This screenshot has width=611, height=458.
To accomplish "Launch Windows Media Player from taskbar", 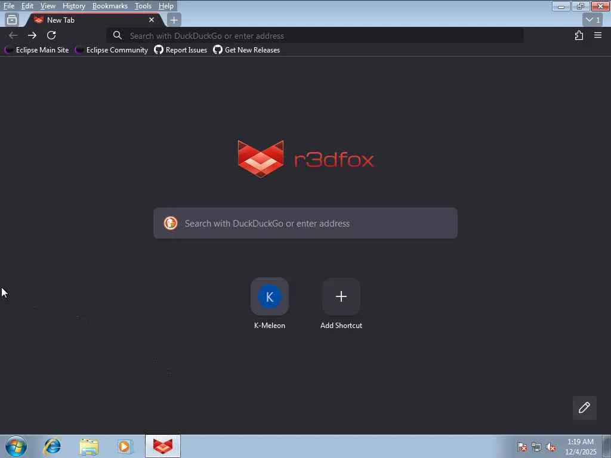I will pyautogui.click(x=125, y=446).
